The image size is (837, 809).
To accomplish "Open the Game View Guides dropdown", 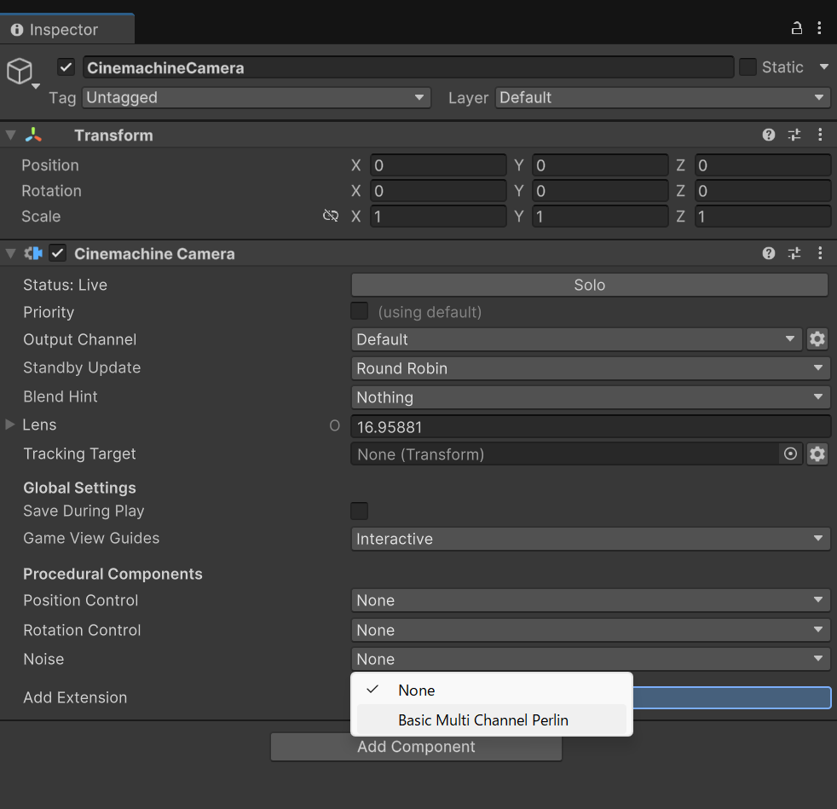I will pos(591,538).
